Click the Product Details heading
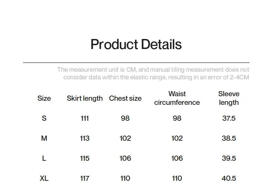 tap(136, 44)
